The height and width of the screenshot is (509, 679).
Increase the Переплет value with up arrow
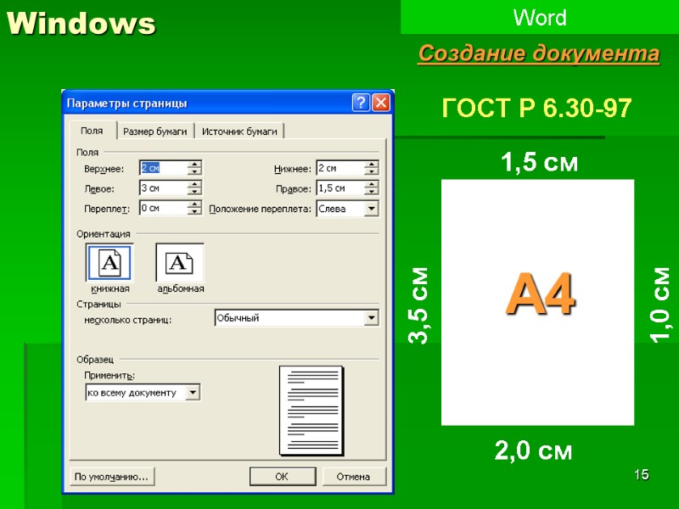click(195, 204)
